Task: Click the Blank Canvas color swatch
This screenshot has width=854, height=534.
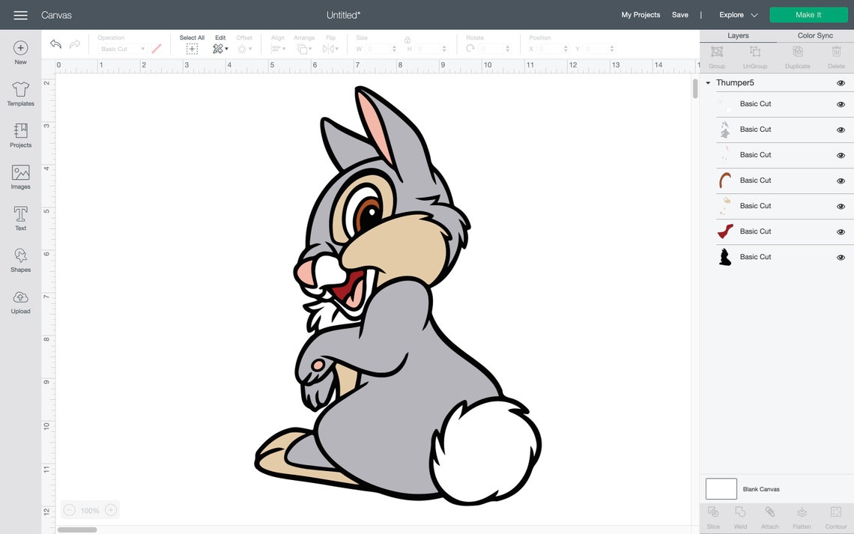Action: 721,488
